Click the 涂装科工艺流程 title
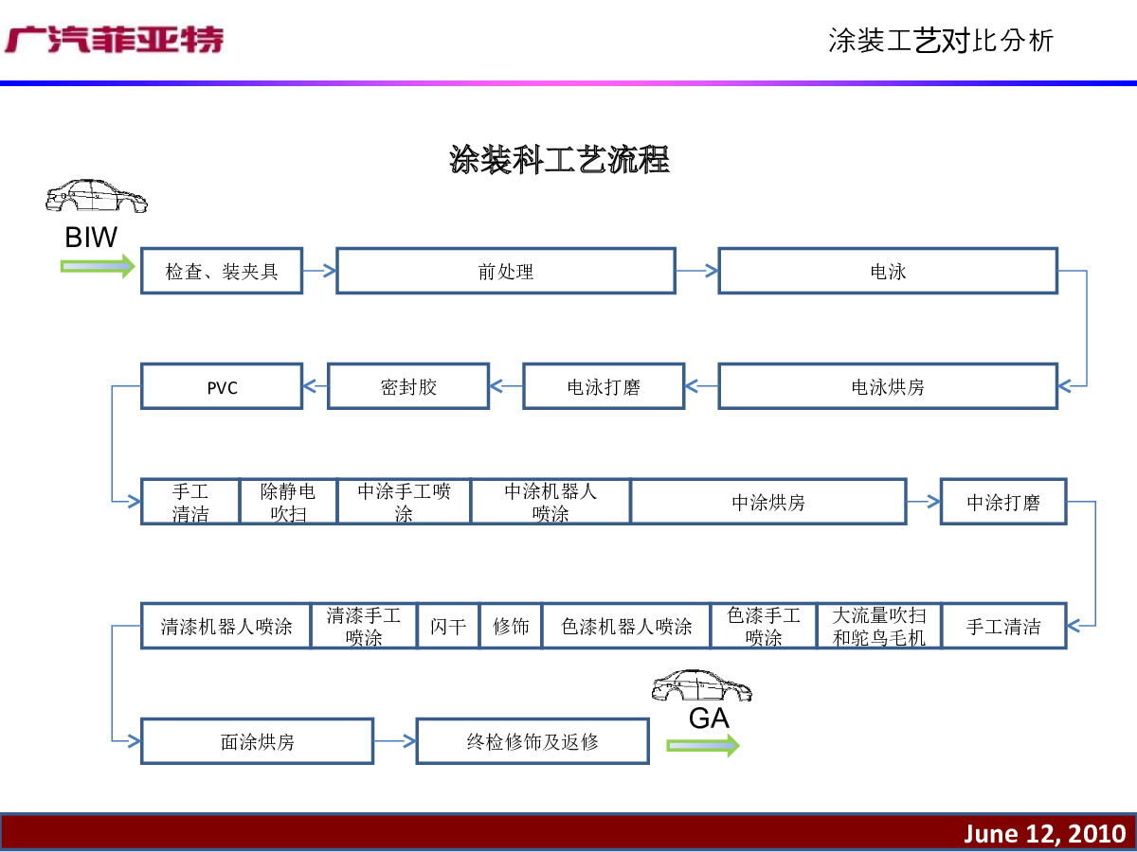Screen dimensions: 1137x852 [x=560, y=160]
